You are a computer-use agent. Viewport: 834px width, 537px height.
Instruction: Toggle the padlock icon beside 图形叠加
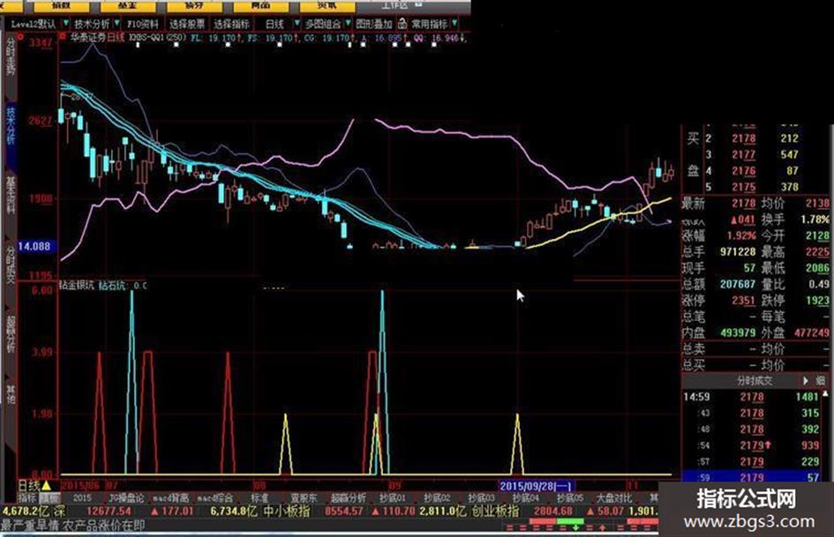(x=402, y=24)
